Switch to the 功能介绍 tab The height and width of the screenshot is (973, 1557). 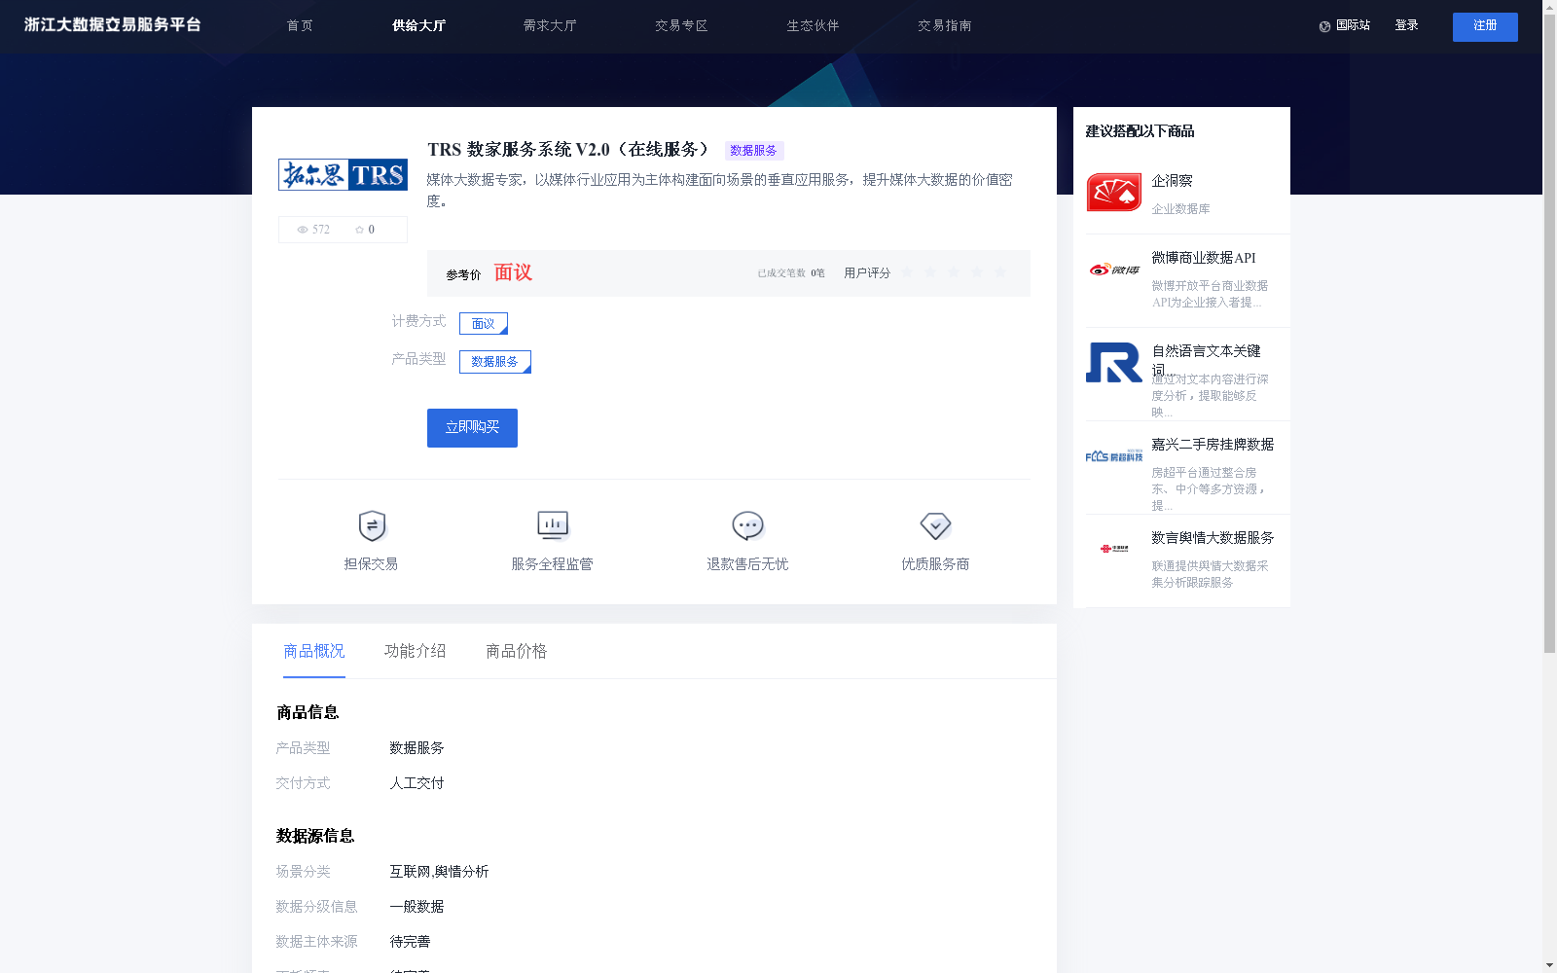coord(416,651)
